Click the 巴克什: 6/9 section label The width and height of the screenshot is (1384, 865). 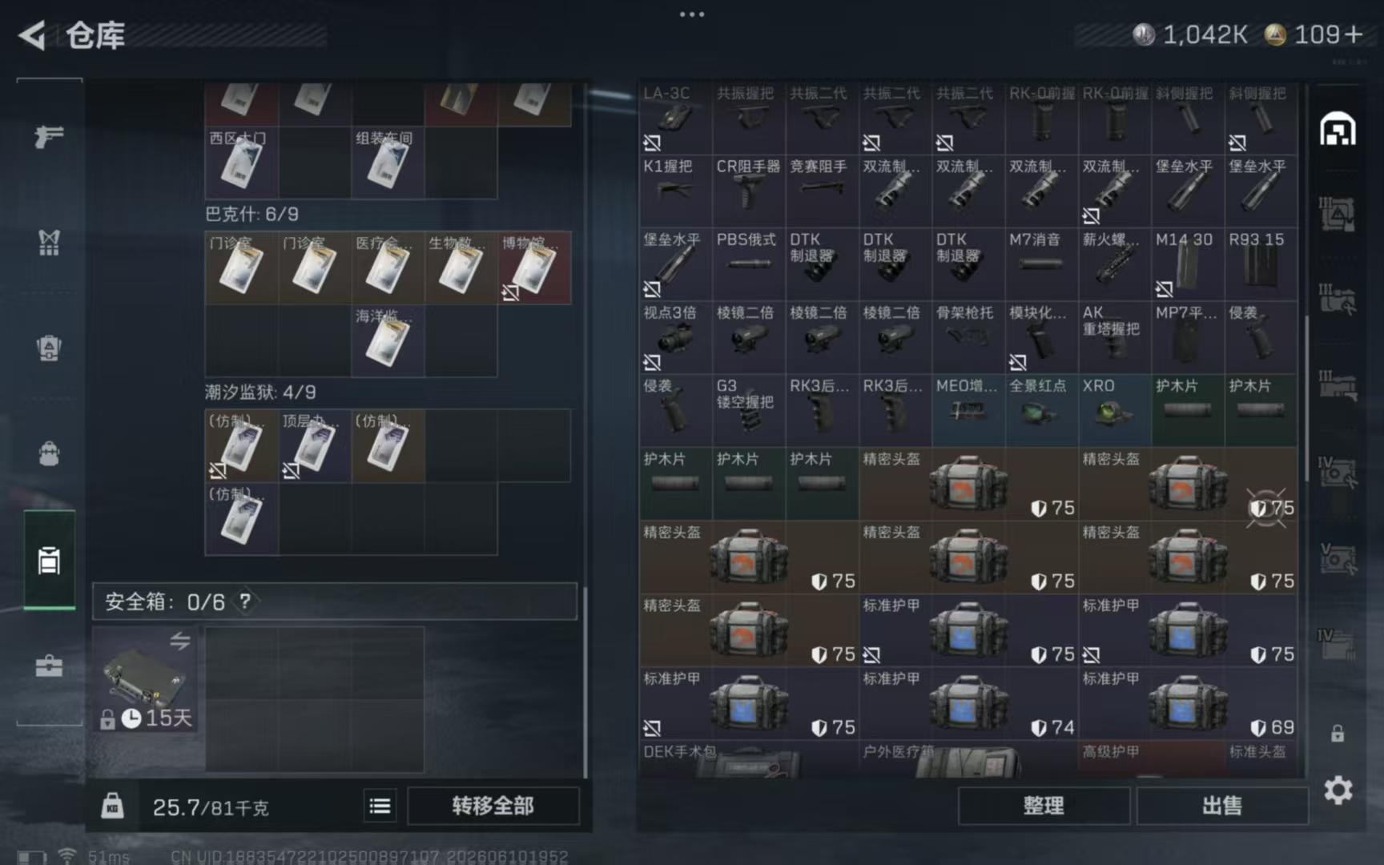click(252, 214)
